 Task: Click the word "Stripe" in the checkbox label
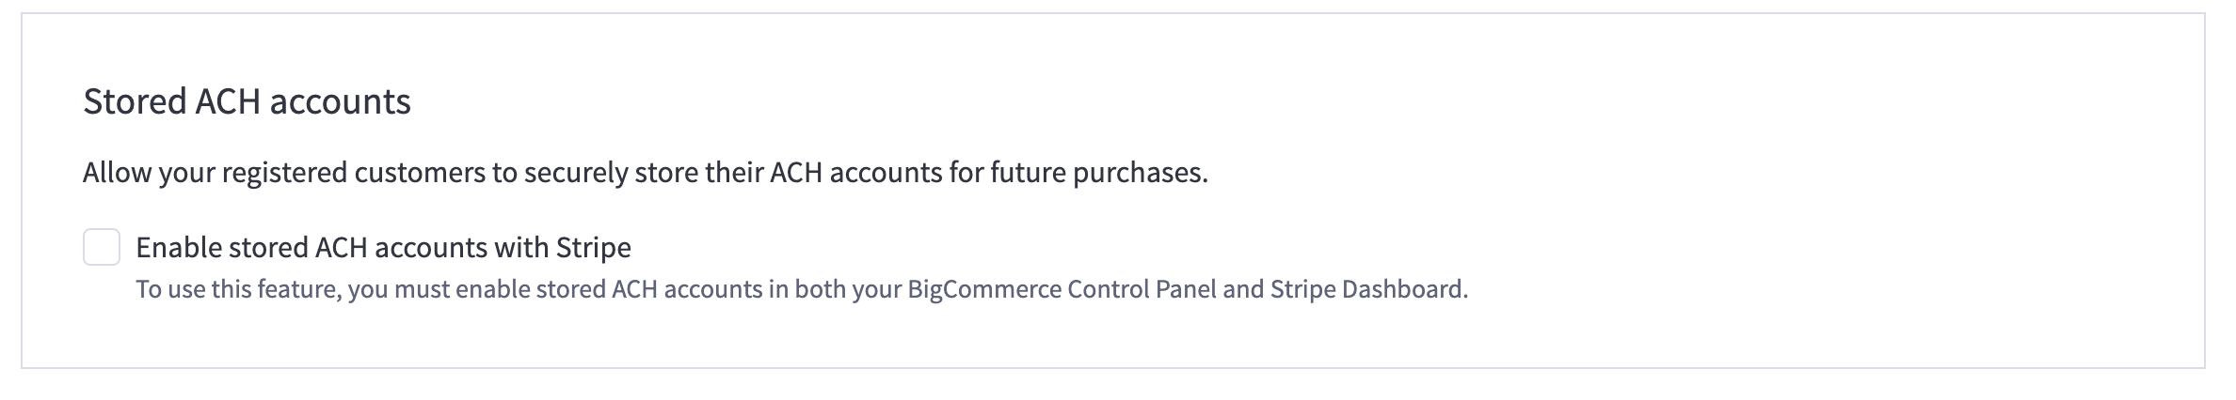pyautogui.click(x=593, y=247)
